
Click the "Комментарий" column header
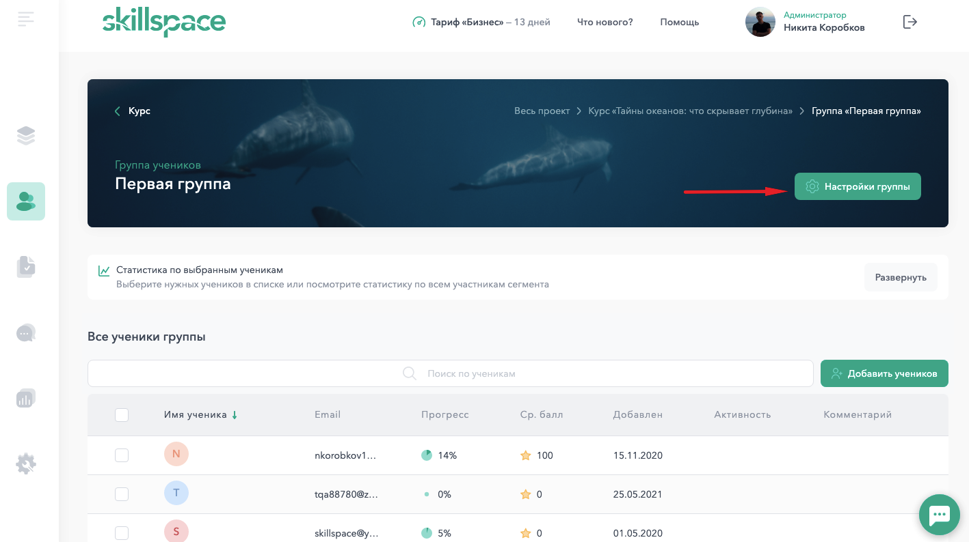858,414
